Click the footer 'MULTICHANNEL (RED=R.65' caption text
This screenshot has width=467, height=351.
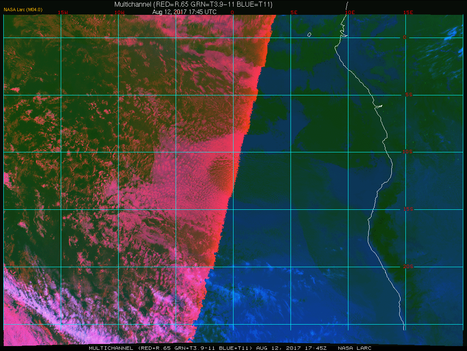pos(130,348)
